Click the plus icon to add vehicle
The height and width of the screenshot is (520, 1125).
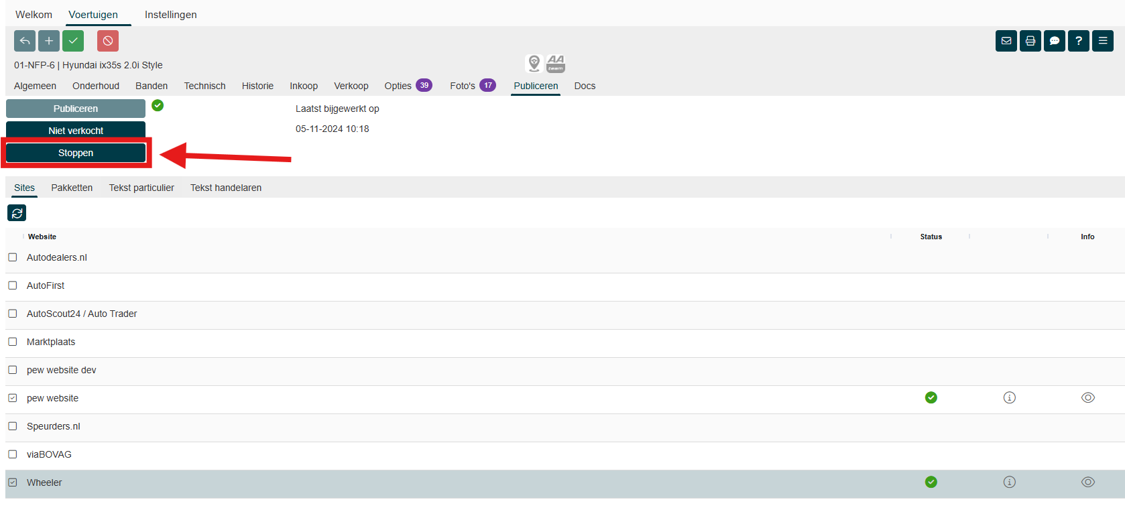(49, 41)
